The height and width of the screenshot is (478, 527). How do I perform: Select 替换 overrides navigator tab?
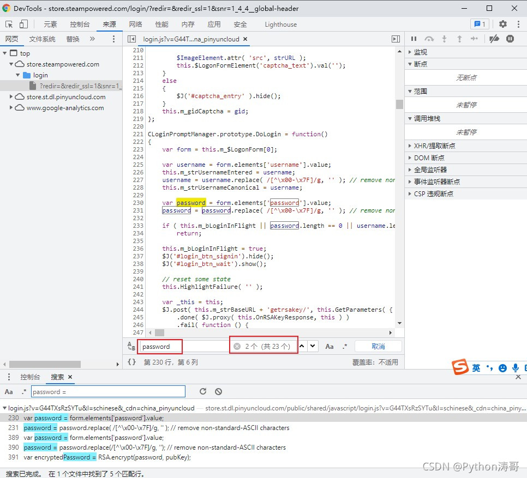73,39
